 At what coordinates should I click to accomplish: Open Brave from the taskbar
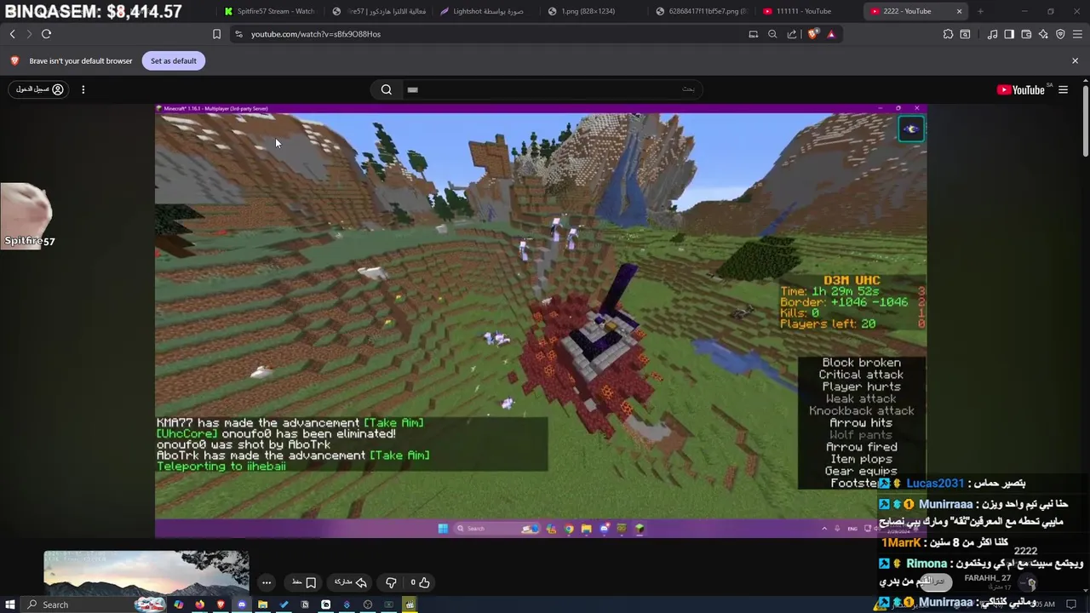pyautogui.click(x=221, y=604)
